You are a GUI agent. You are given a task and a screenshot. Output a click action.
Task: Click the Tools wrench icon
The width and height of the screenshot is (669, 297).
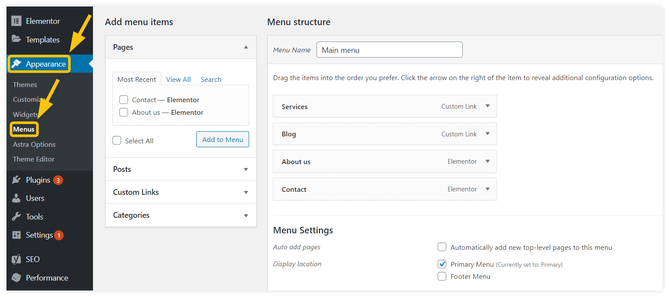(16, 216)
